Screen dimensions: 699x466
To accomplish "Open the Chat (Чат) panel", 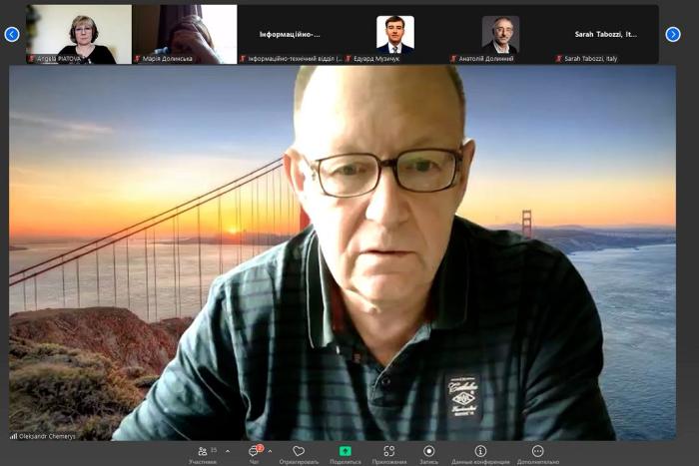I will pos(254,452).
